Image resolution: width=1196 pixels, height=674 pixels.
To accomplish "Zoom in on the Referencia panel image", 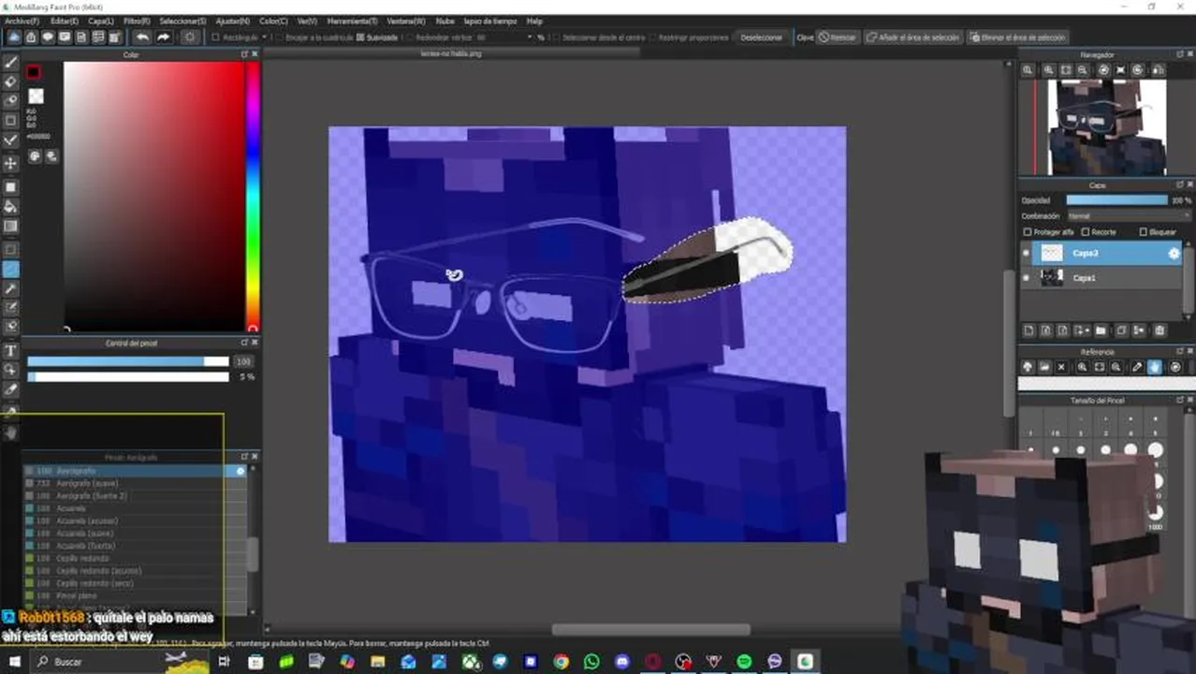I will (x=1082, y=368).
